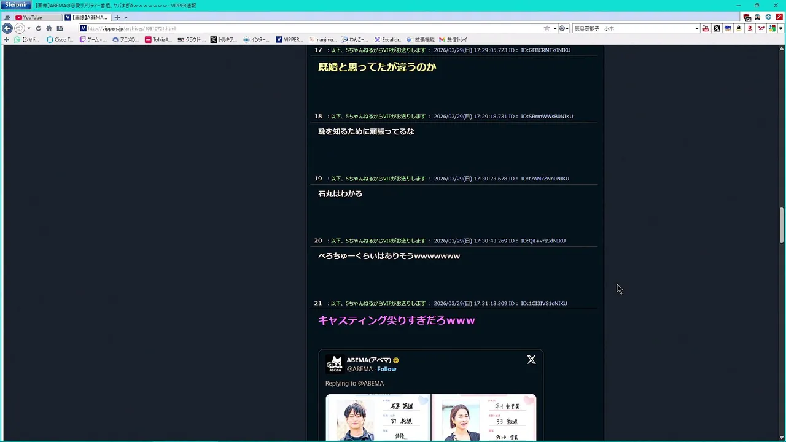
Task: Click the embedded tweet X logo
Action: [531, 360]
